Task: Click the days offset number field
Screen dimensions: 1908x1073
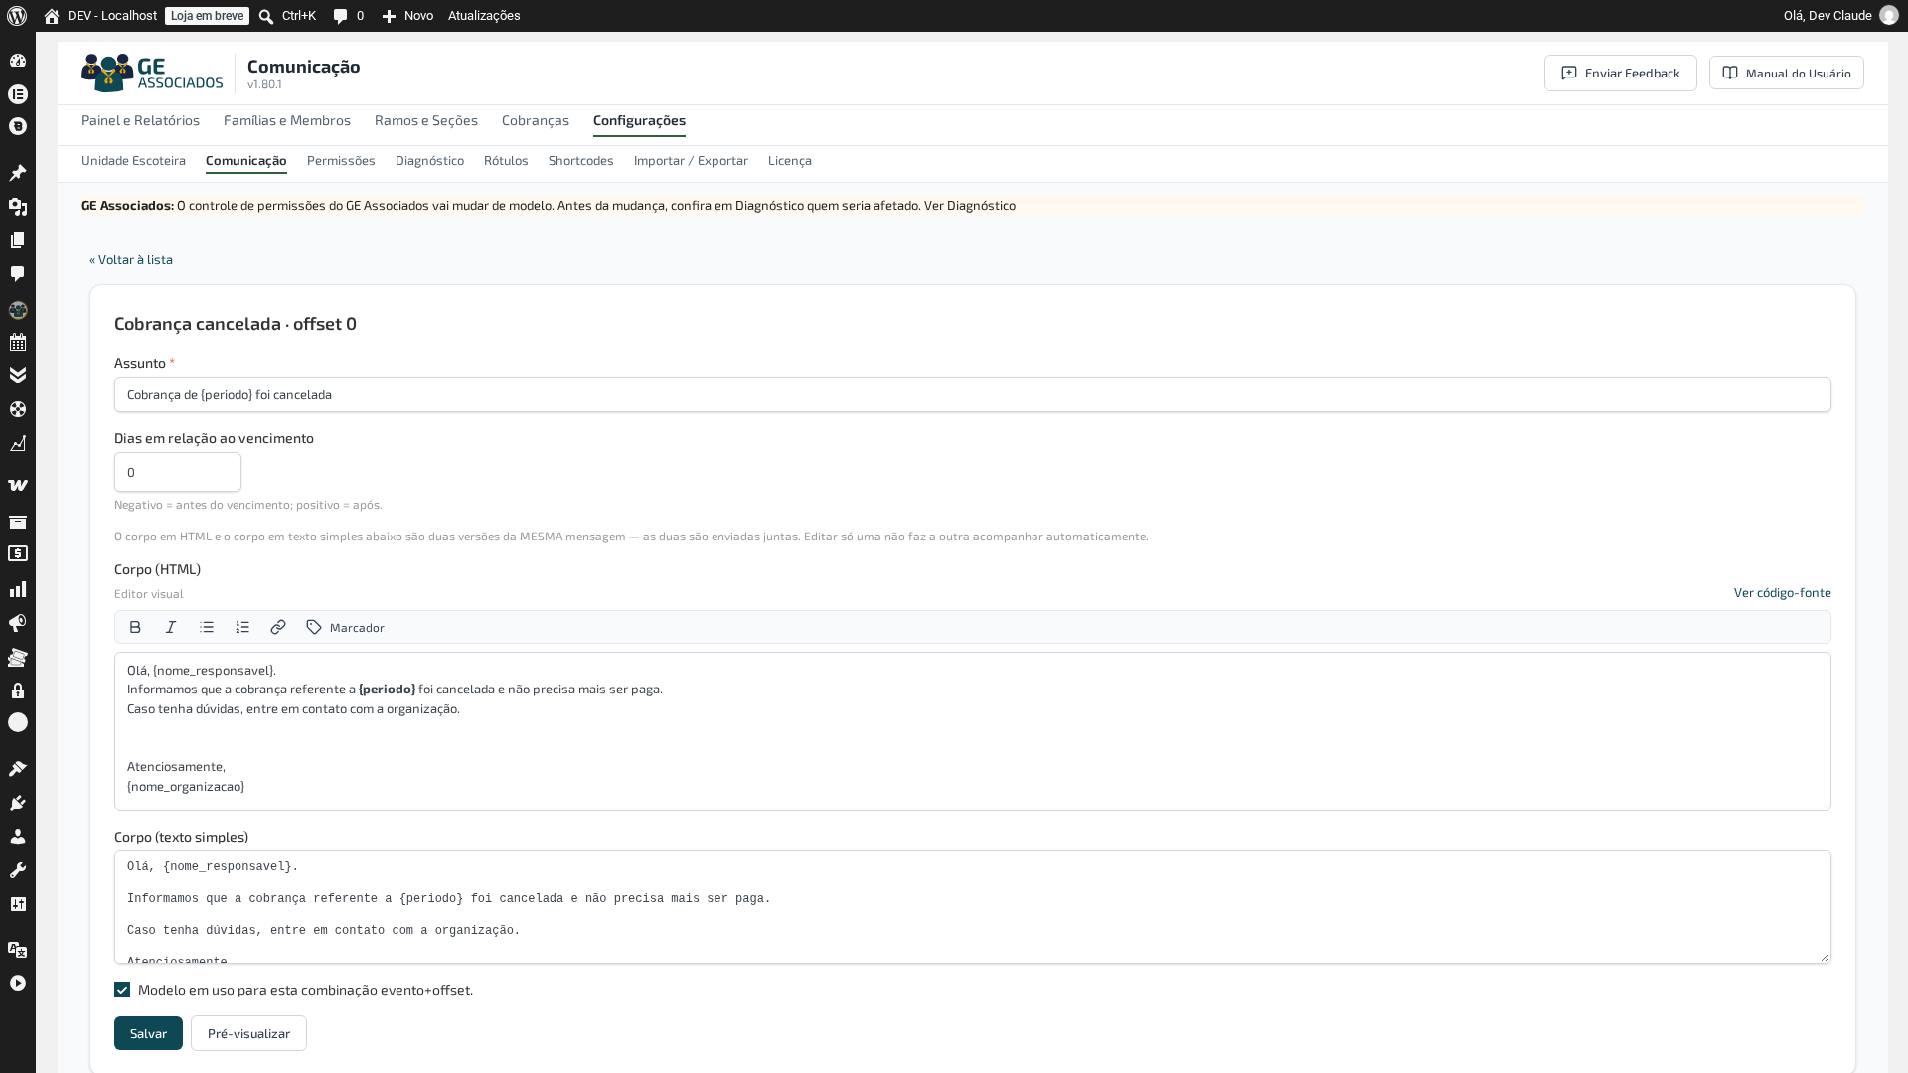Action: coord(178,472)
